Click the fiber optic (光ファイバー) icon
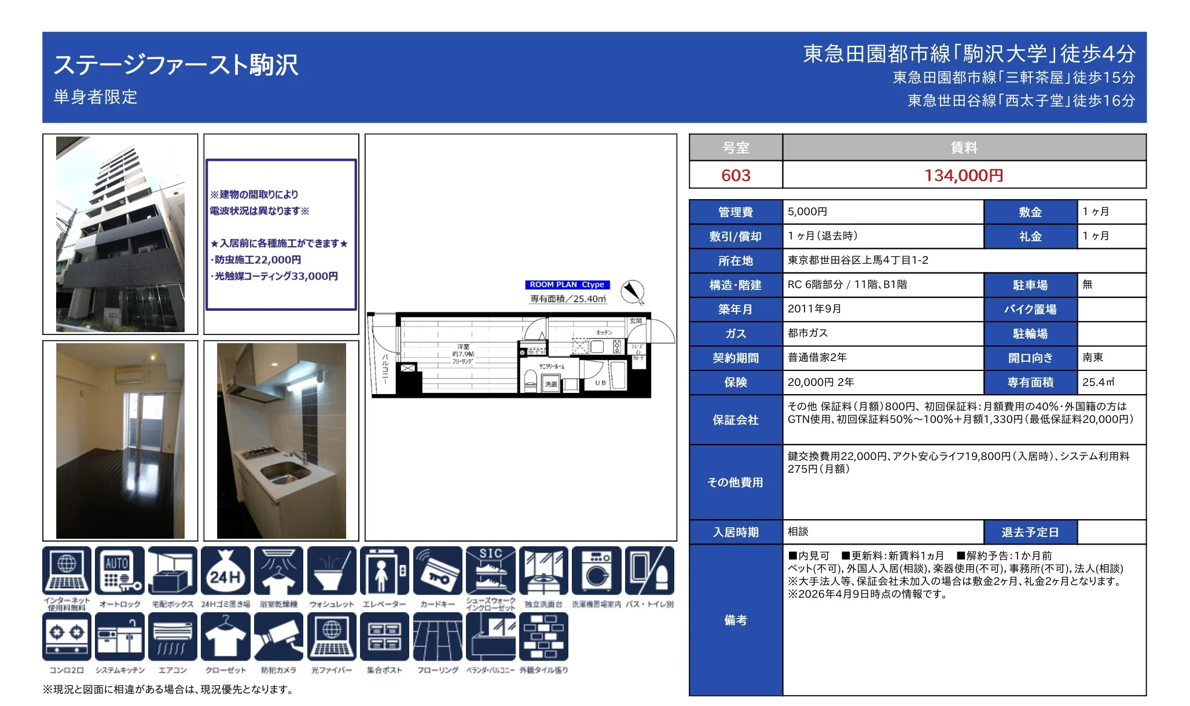This screenshot has height=706, width=1190. tap(332, 637)
